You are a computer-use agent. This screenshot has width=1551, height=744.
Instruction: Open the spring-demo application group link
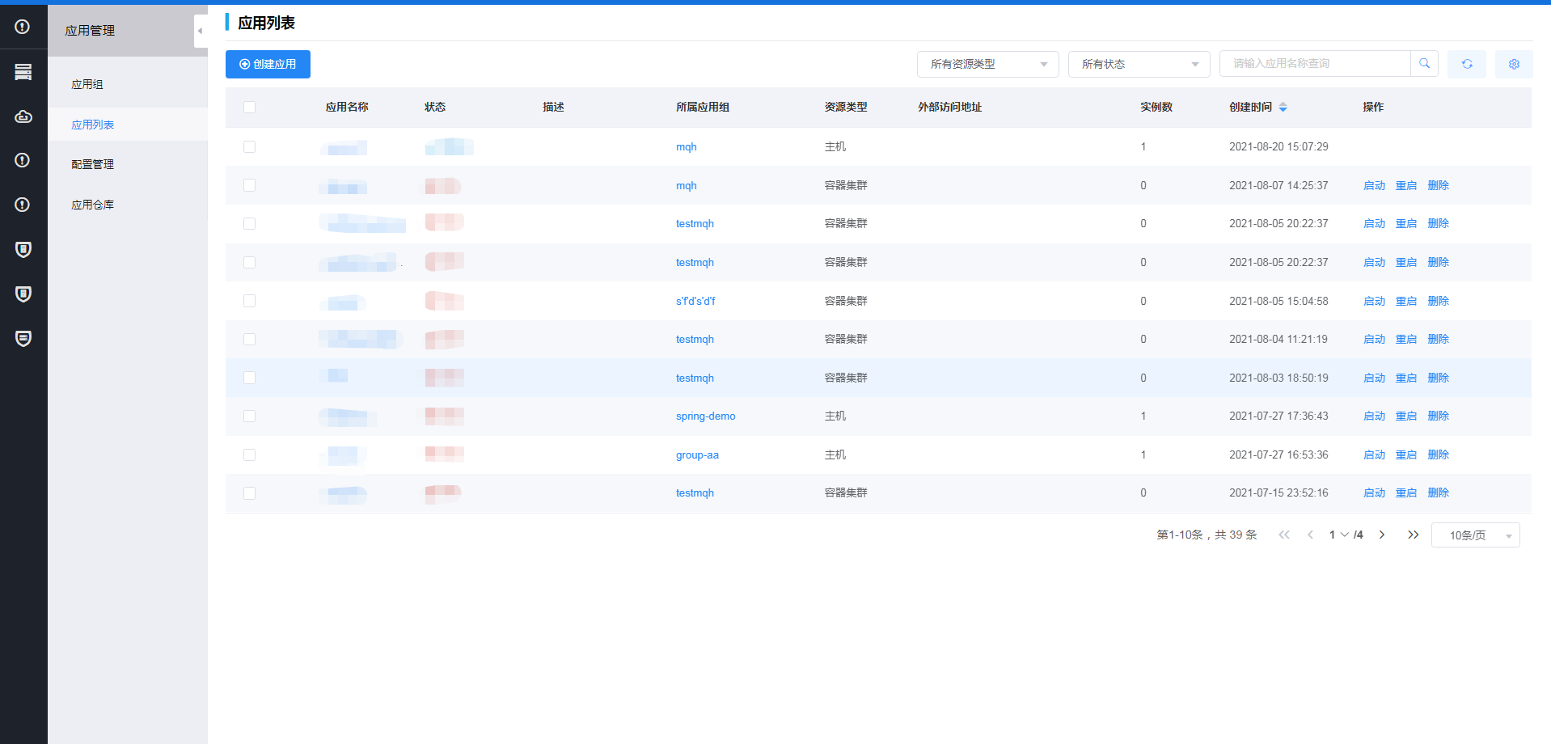pos(705,416)
